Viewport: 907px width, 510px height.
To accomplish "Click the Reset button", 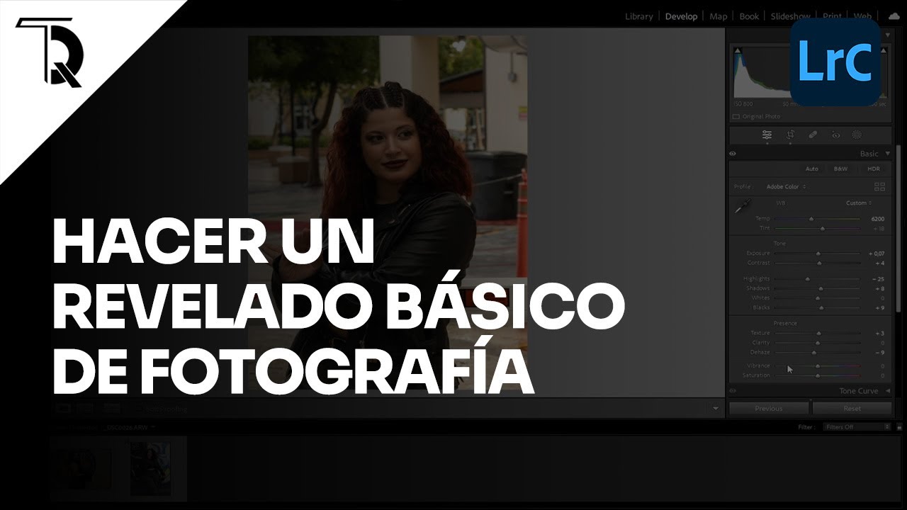I will [852, 409].
